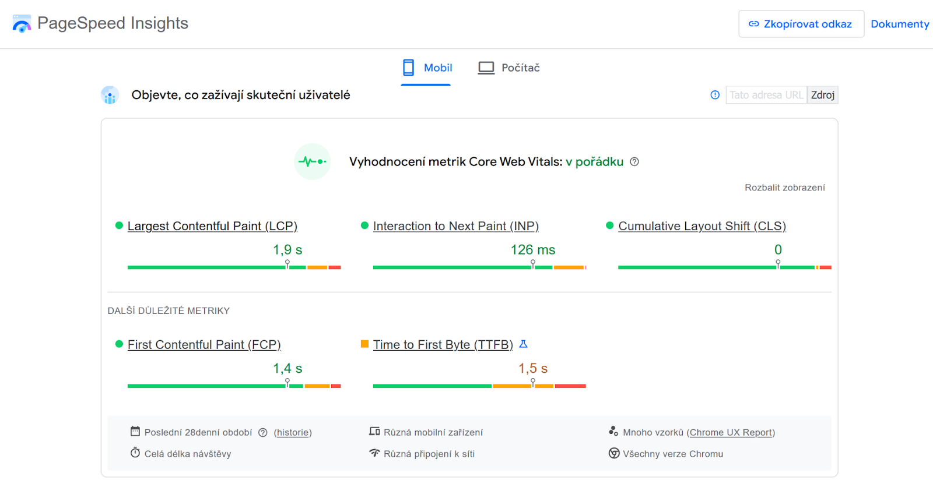Click the Chrome icon beside Všechny verze Chromu
933x480 pixels.
(x=614, y=453)
